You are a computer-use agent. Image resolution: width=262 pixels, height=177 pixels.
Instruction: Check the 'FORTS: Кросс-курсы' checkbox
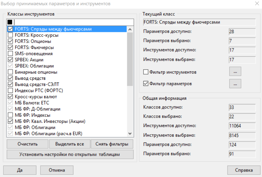[x=10, y=35]
